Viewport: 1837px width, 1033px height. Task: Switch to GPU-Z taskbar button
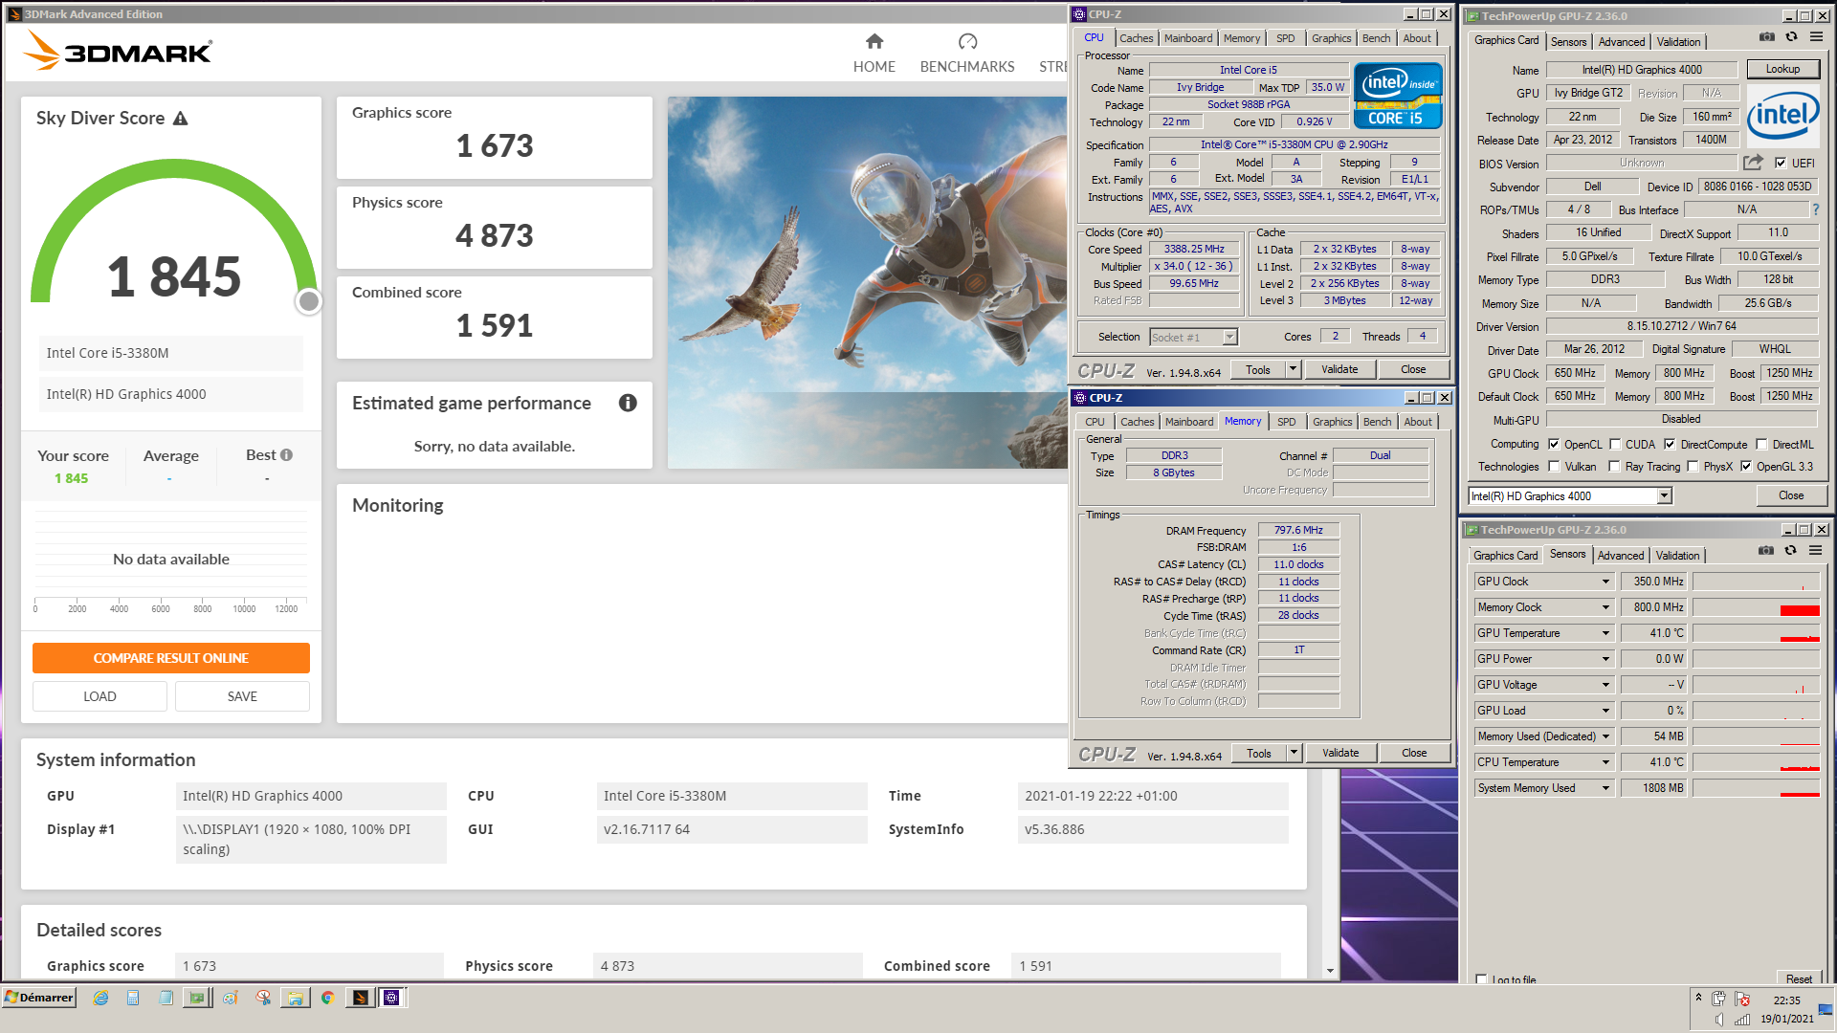(197, 998)
